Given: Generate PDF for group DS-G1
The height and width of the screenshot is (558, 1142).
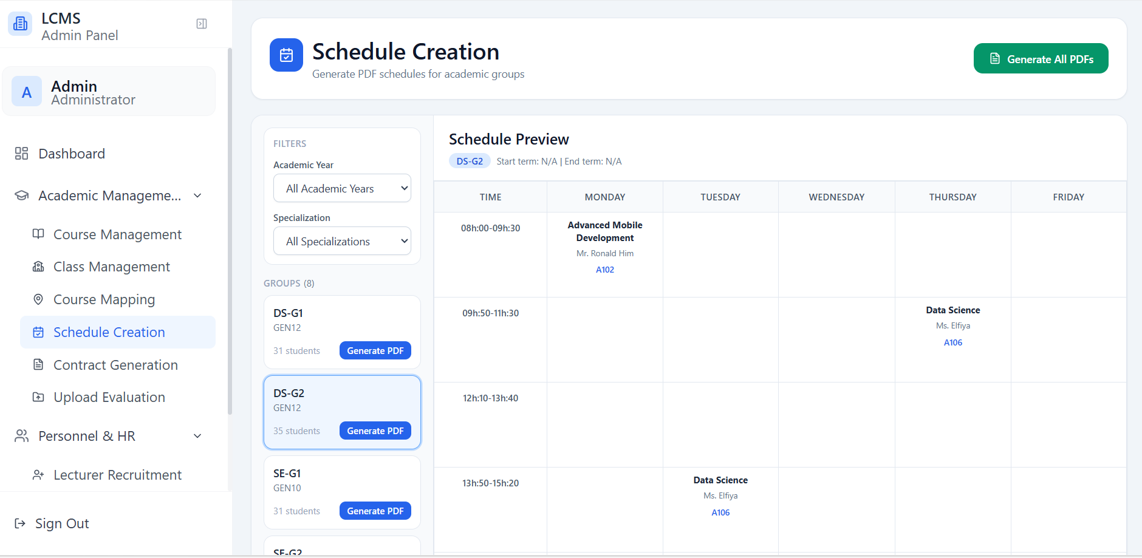Looking at the screenshot, I should (x=375, y=351).
